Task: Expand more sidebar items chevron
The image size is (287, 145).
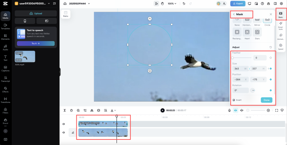Action: (5, 131)
